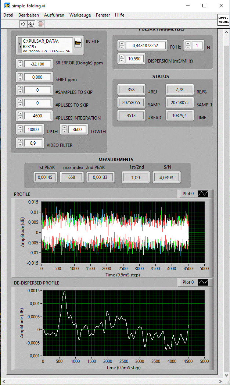Click DE-DISPERSED PROFILE Plot 0 legend label
Viewport: 230px width, 385px height.
coord(188,282)
